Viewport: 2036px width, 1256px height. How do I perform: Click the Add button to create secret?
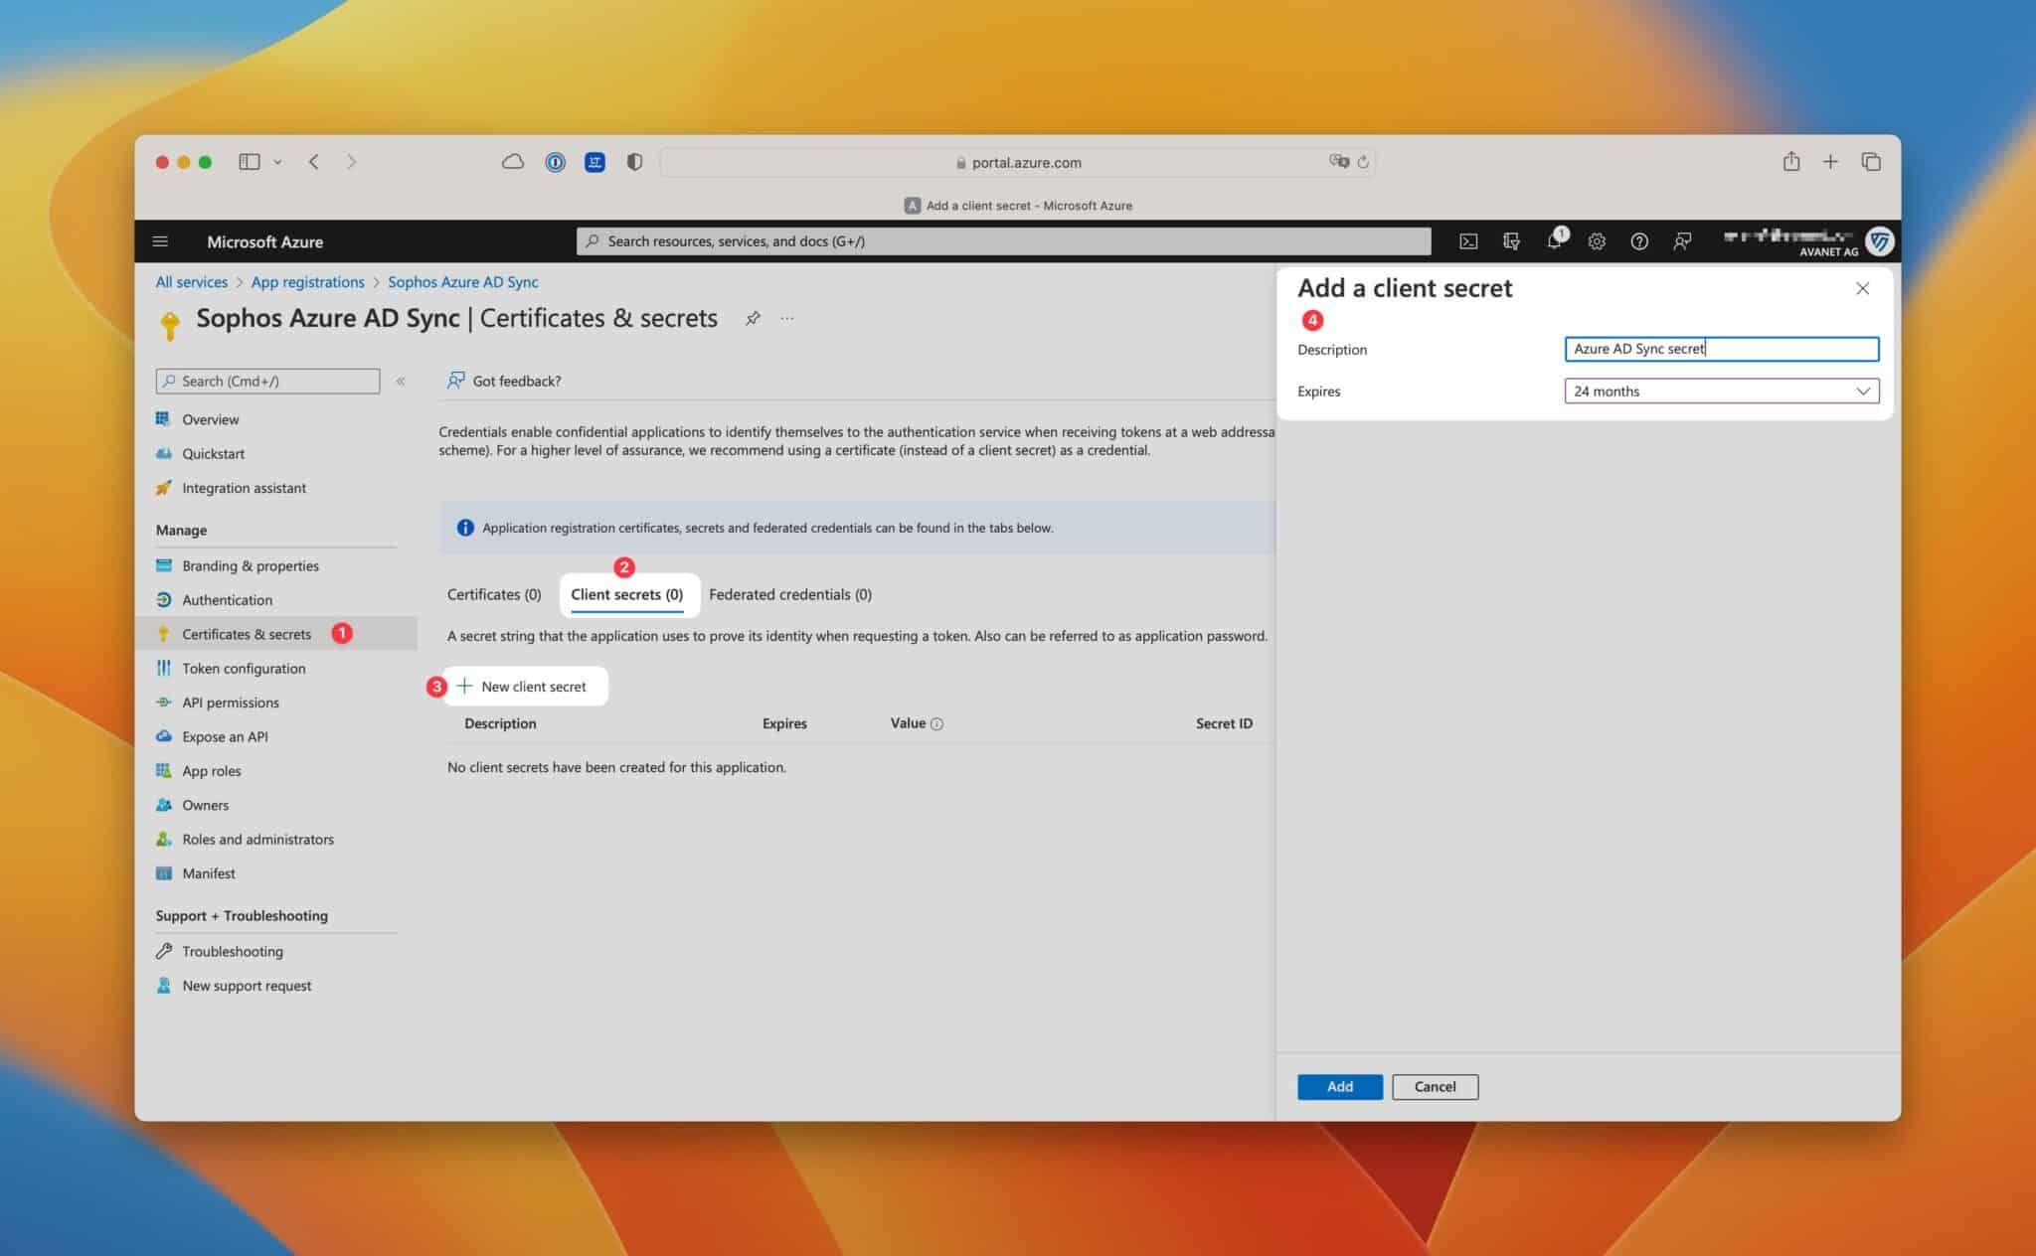click(x=1339, y=1086)
